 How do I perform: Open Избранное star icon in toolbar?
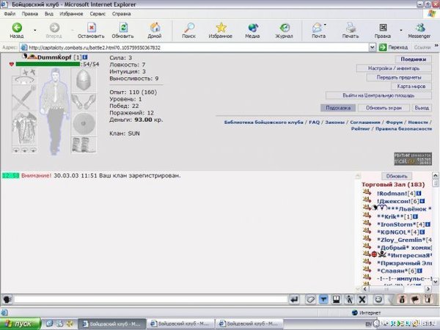[x=221, y=28]
